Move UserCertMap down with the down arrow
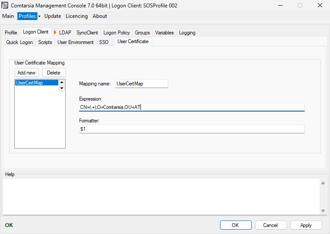Screen dimensions: 330x234 tap(62, 88)
